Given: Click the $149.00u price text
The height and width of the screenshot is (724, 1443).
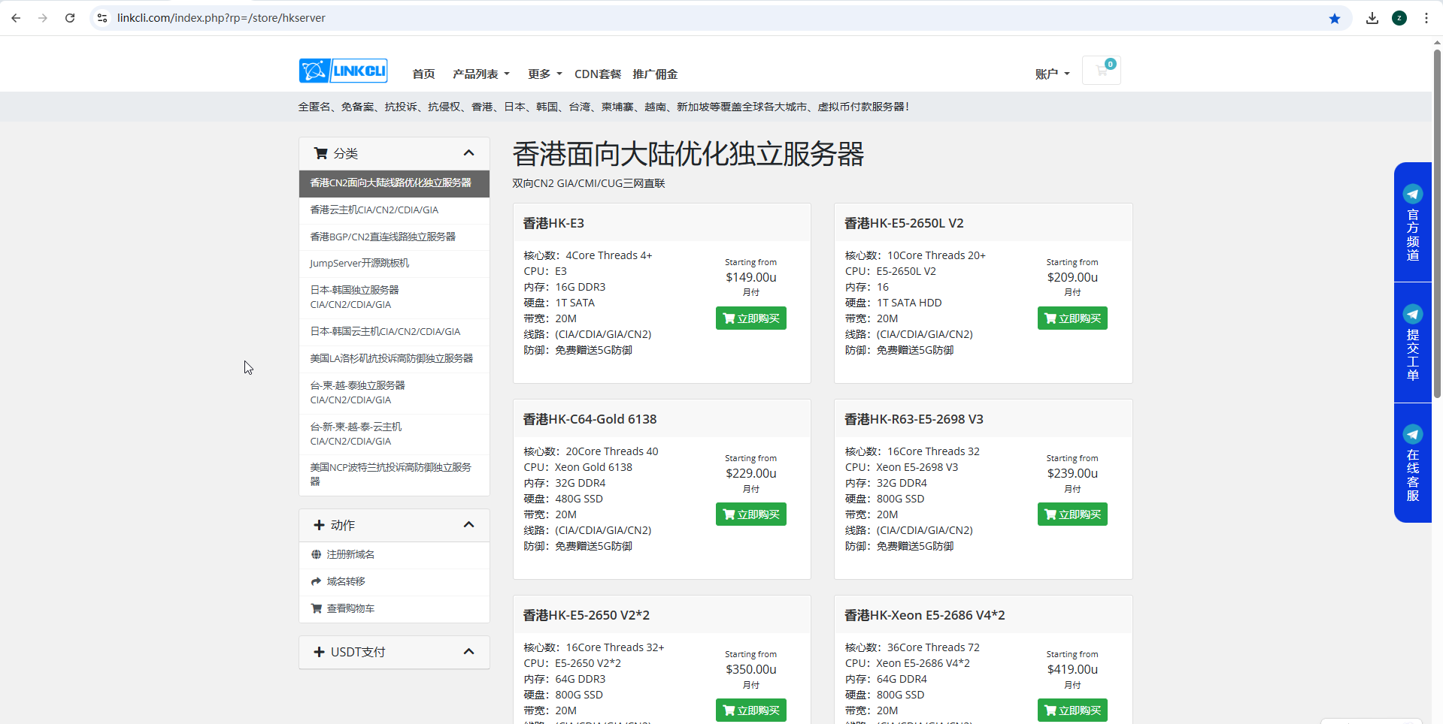Looking at the screenshot, I should 751,277.
